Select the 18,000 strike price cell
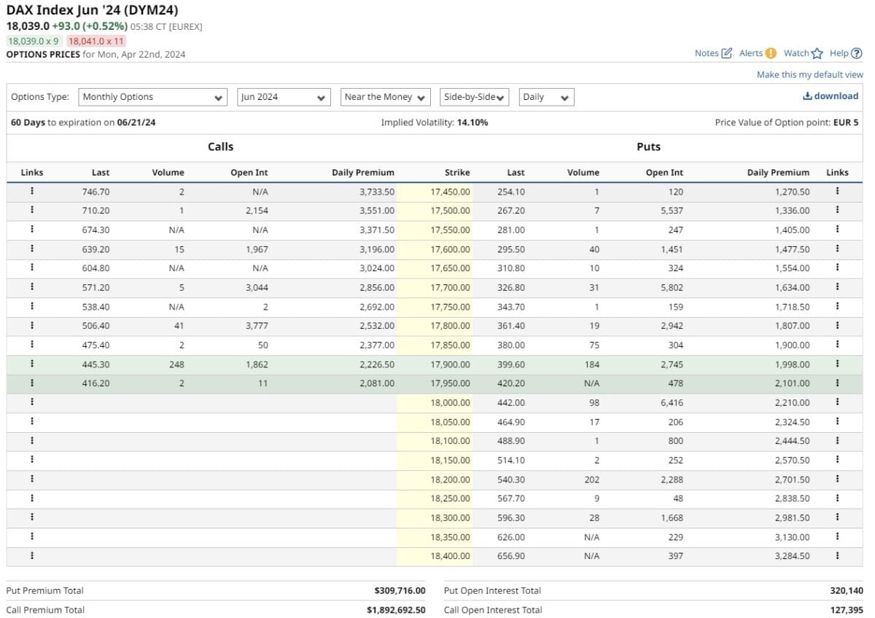Screen dimensions: 875x618 pyautogui.click(x=450, y=402)
